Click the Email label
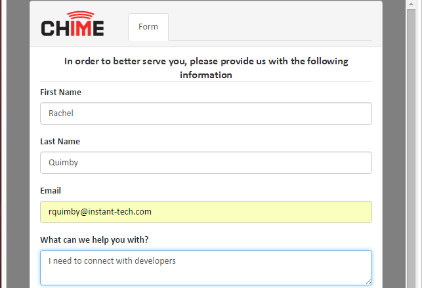The height and width of the screenshot is (288, 422). pyautogui.click(x=51, y=191)
